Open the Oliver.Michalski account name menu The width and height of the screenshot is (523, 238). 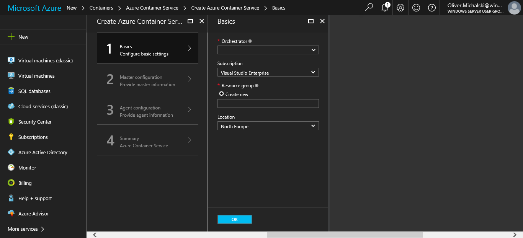coord(475,6)
